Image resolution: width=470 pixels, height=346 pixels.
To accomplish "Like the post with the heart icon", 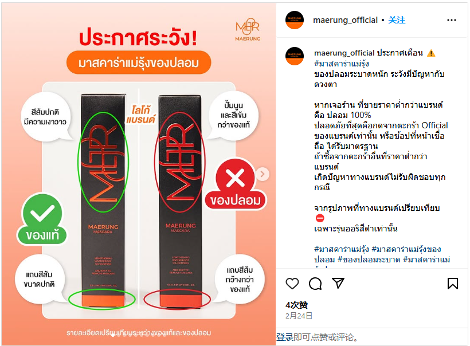I will tap(292, 284).
